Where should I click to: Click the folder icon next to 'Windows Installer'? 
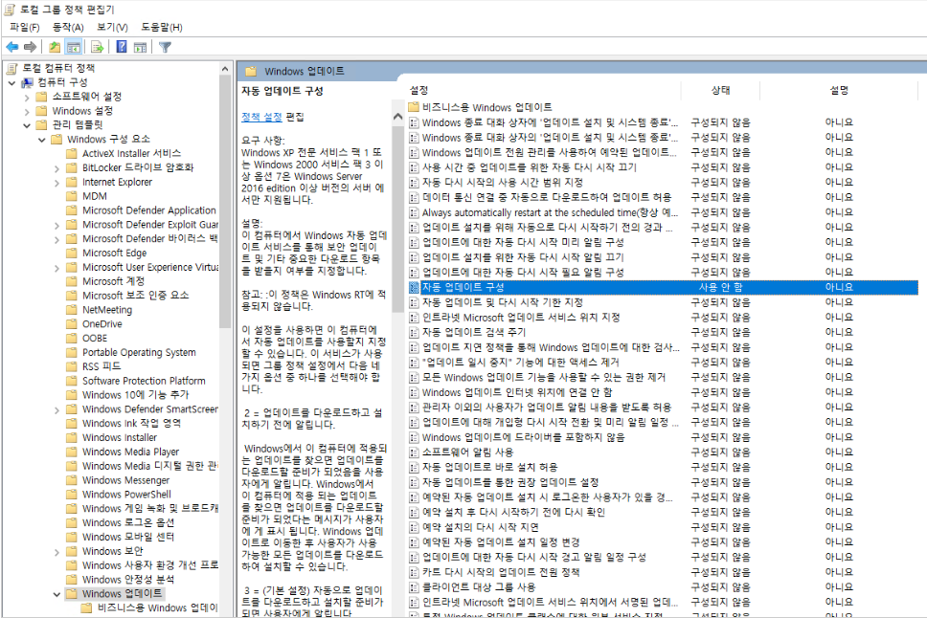(72, 437)
